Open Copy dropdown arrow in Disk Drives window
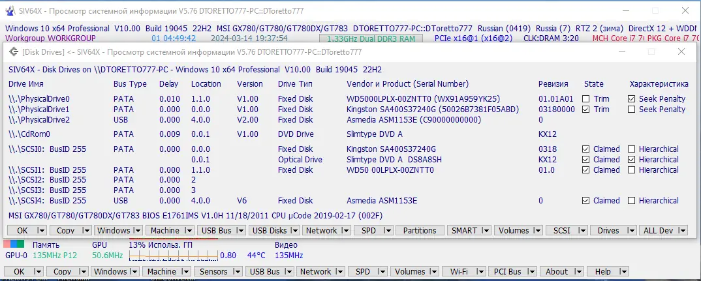The height and width of the screenshot is (281, 701). click(x=86, y=231)
